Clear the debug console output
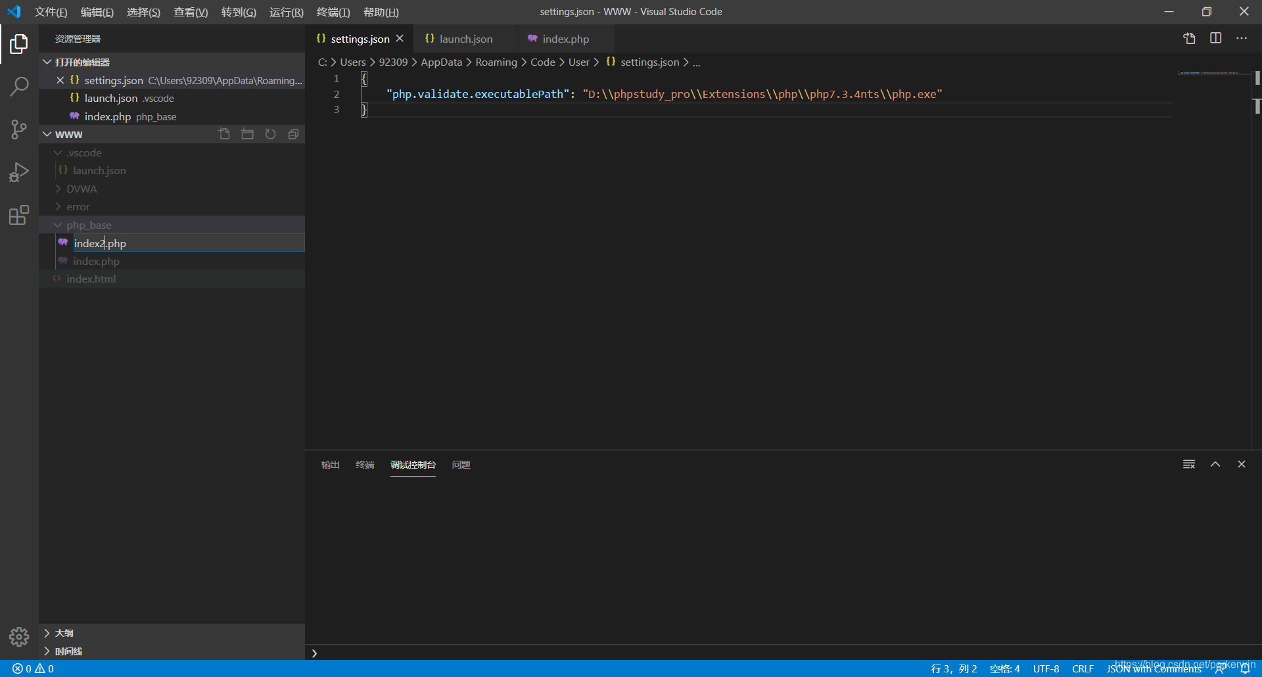 1189,465
